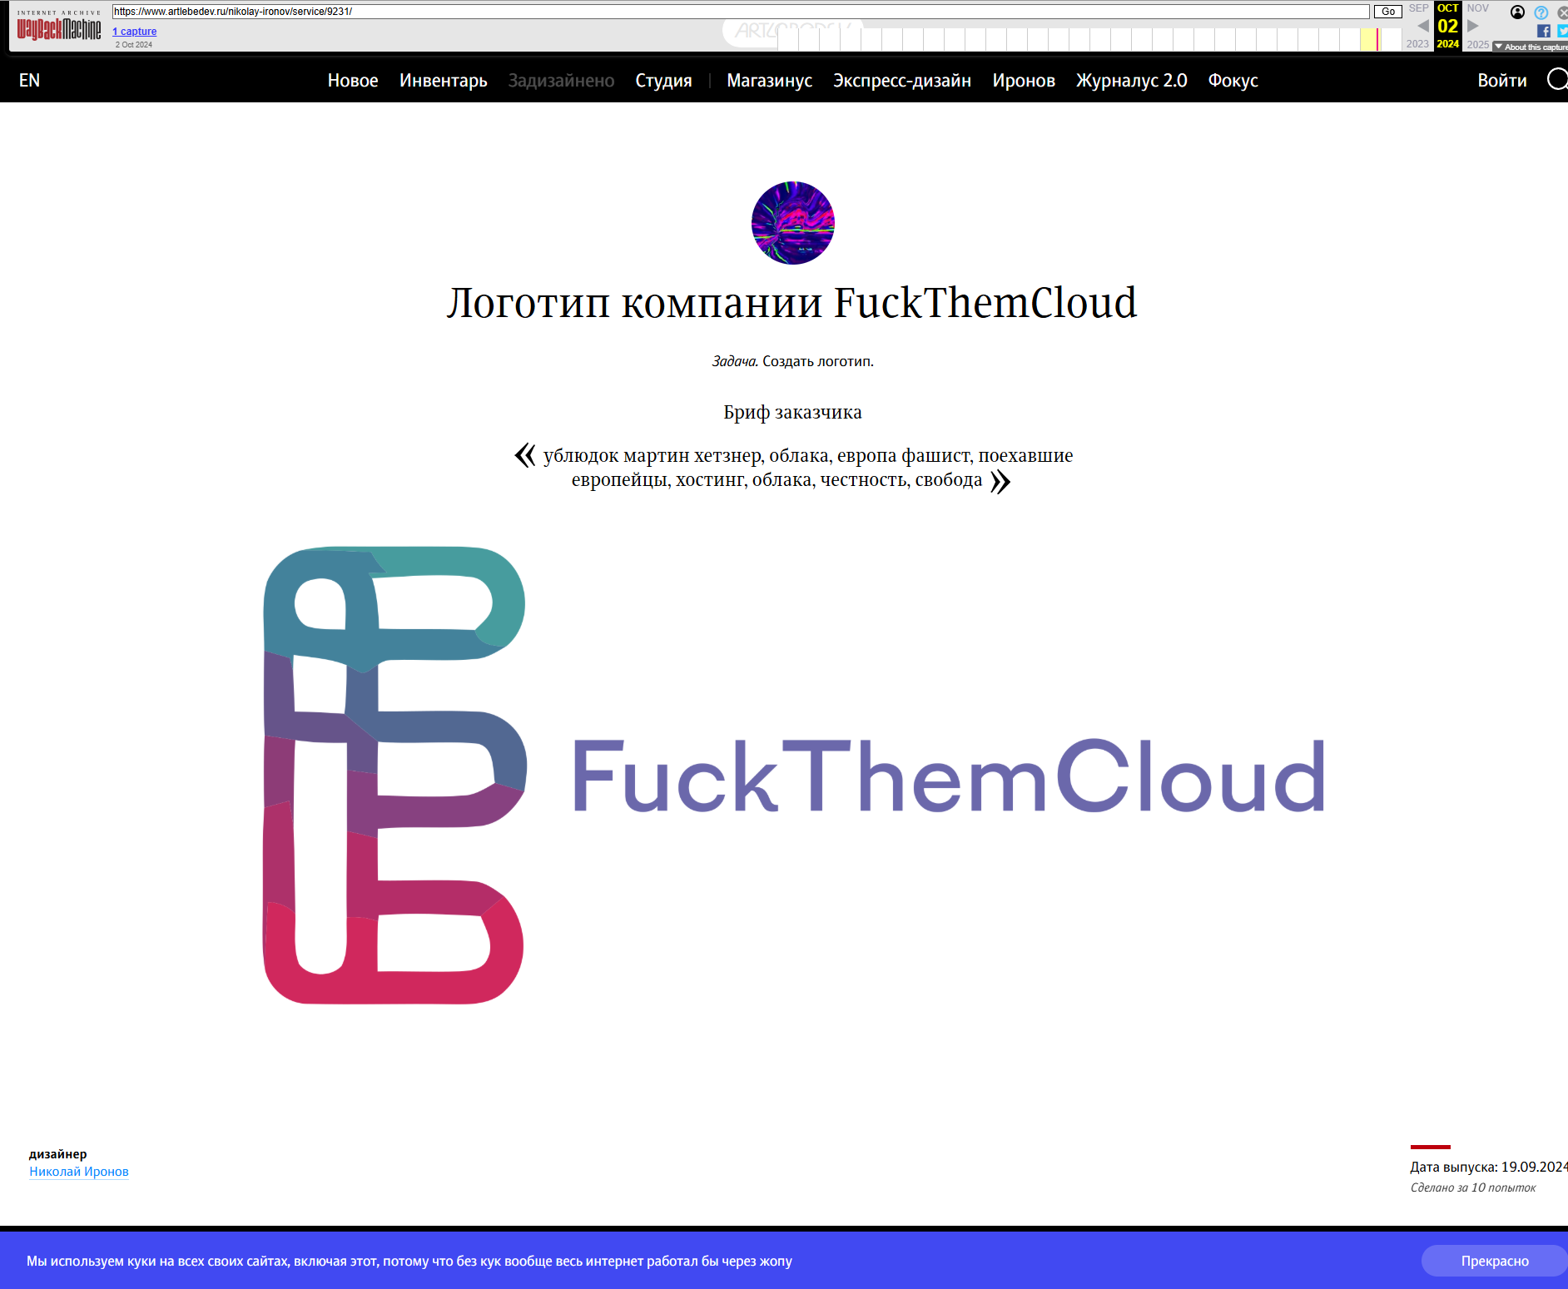Click the Wayback Machine logo

(59, 29)
